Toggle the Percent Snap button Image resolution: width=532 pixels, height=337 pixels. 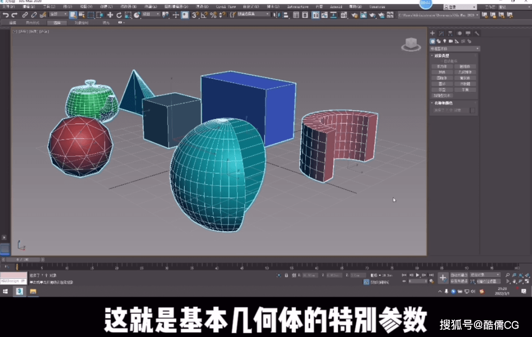coord(213,15)
